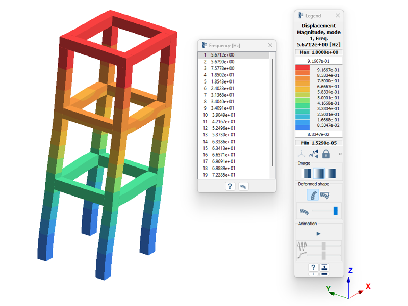Click the deformation scale slider handle
This screenshot has width=408, height=306.
point(335,211)
